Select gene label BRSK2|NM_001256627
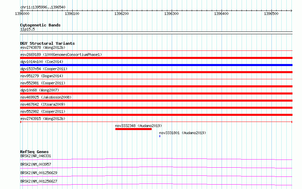 (x=39, y=181)
